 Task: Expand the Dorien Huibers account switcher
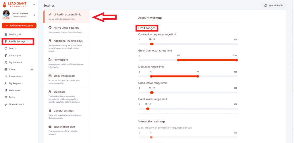point(34,15)
